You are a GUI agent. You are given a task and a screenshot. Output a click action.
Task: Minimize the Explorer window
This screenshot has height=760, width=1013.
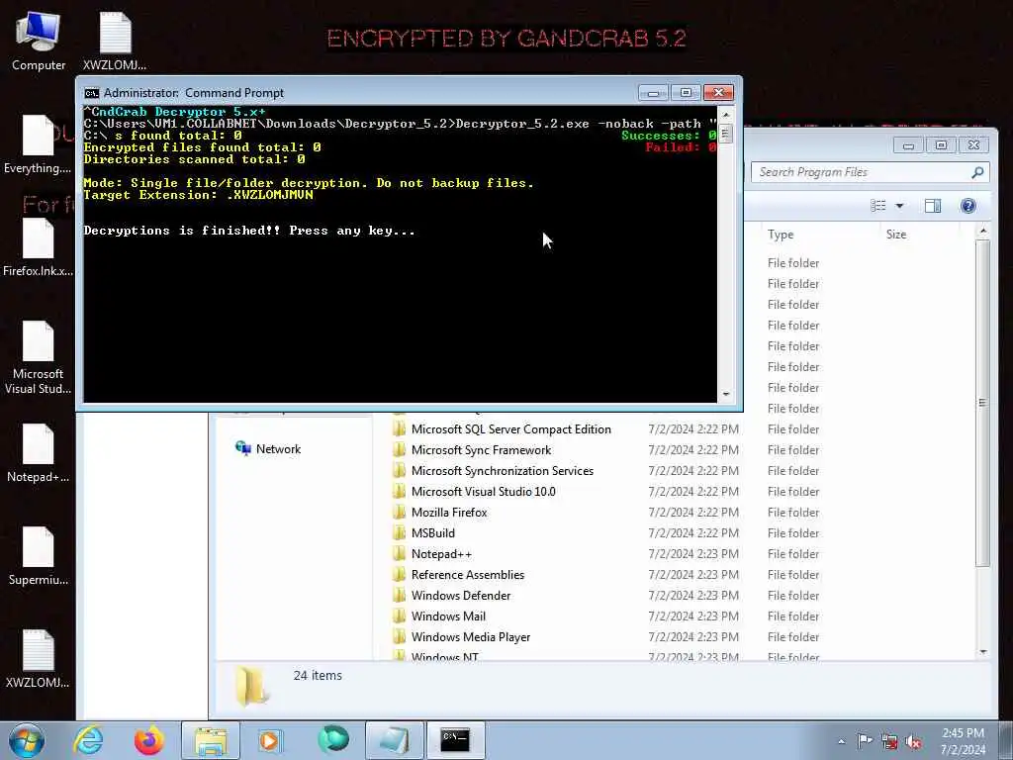[908, 145]
